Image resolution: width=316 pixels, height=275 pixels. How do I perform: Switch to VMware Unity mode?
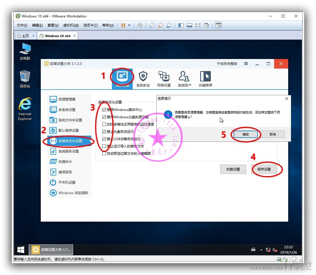(x=206, y=25)
